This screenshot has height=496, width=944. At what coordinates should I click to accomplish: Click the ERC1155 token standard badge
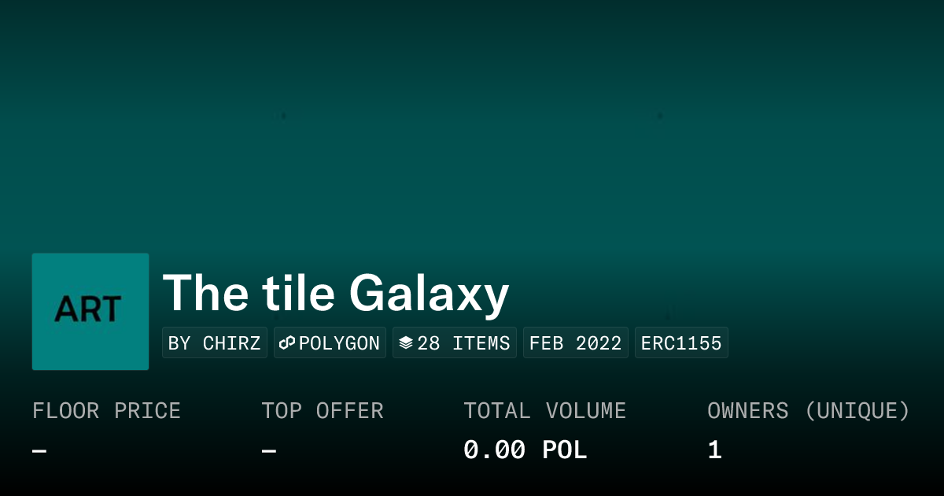click(x=681, y=343)
